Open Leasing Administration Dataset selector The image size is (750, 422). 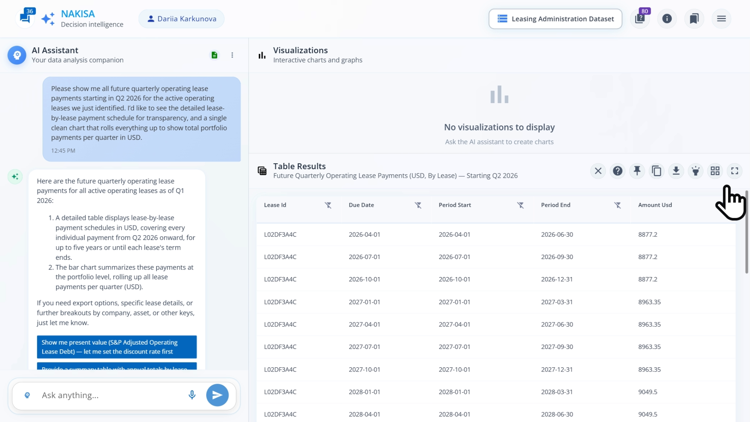555,19
